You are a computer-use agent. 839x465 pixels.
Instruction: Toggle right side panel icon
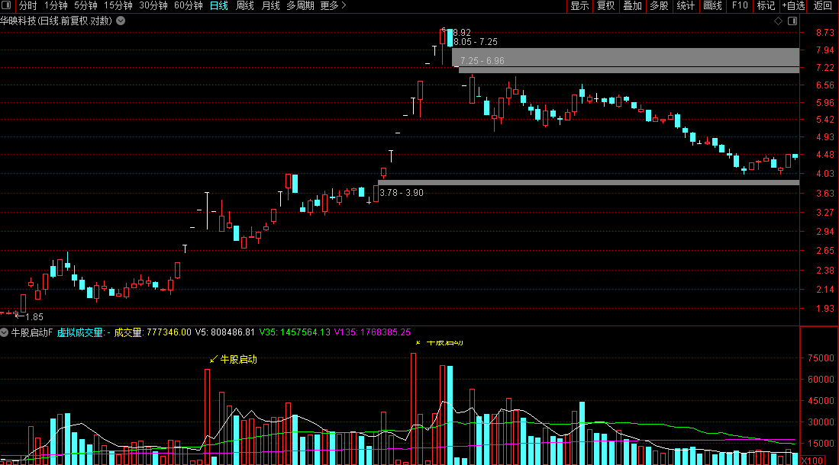pyautogui.click(x=792, y=21)
